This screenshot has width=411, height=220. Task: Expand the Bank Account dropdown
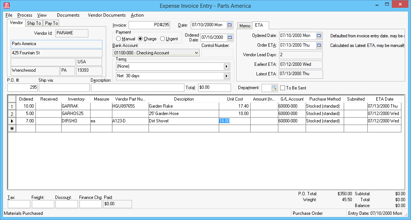[196, 53]
